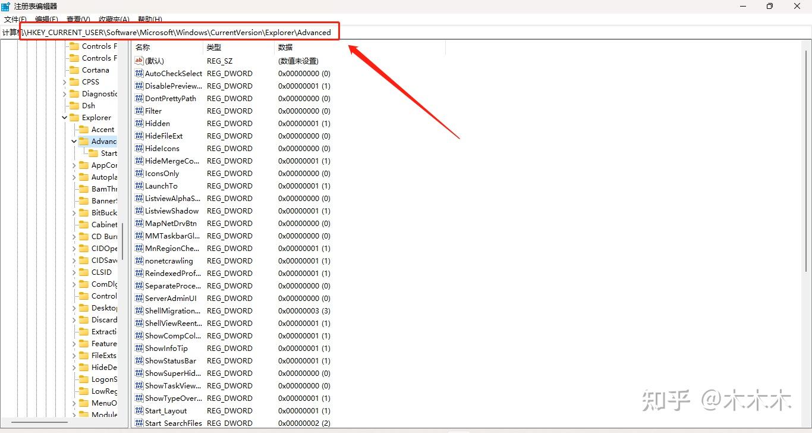
Task: Click the BamThr key folder icon
Action: pos(84,189)
